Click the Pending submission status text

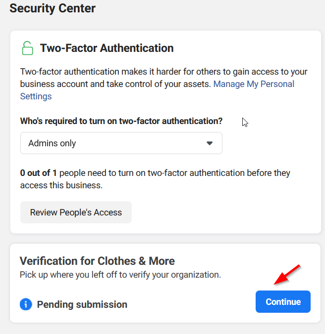82,304
